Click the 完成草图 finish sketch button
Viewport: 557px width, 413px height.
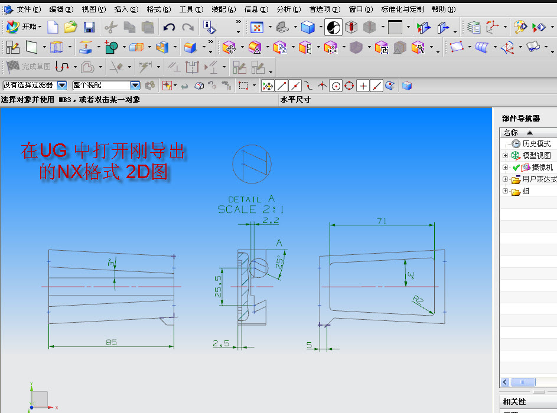click(x=28, y=66)
